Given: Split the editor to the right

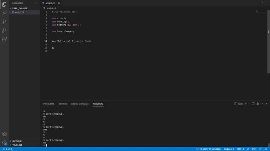Looking at the screenshot, I should click(261, 3).
